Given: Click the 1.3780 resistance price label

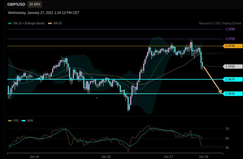Looking at the screenshot, I should [x=230, y=29].
